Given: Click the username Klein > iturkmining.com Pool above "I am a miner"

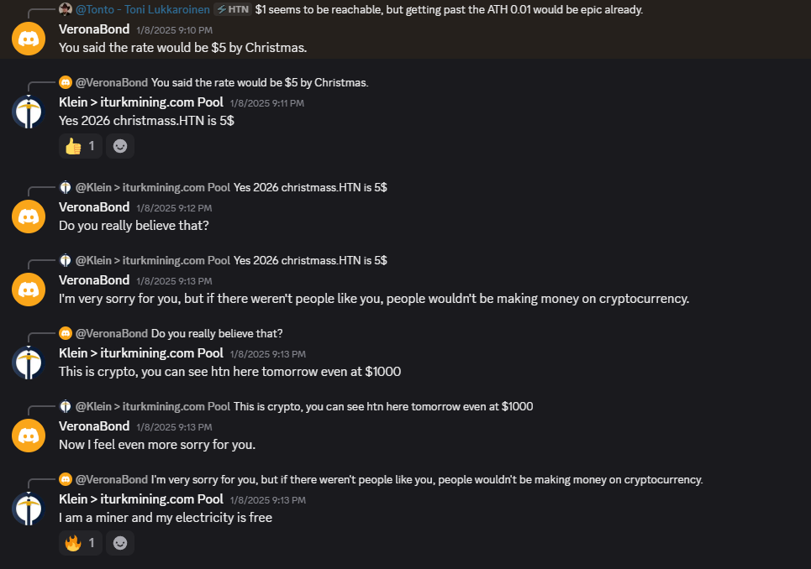Looking at the screenshot, I should (x=141, y=499).
